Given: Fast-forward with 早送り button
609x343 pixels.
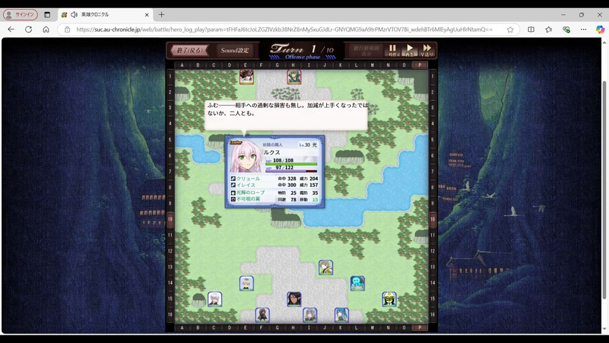Looking at the screenshot, I should point(426,50).
